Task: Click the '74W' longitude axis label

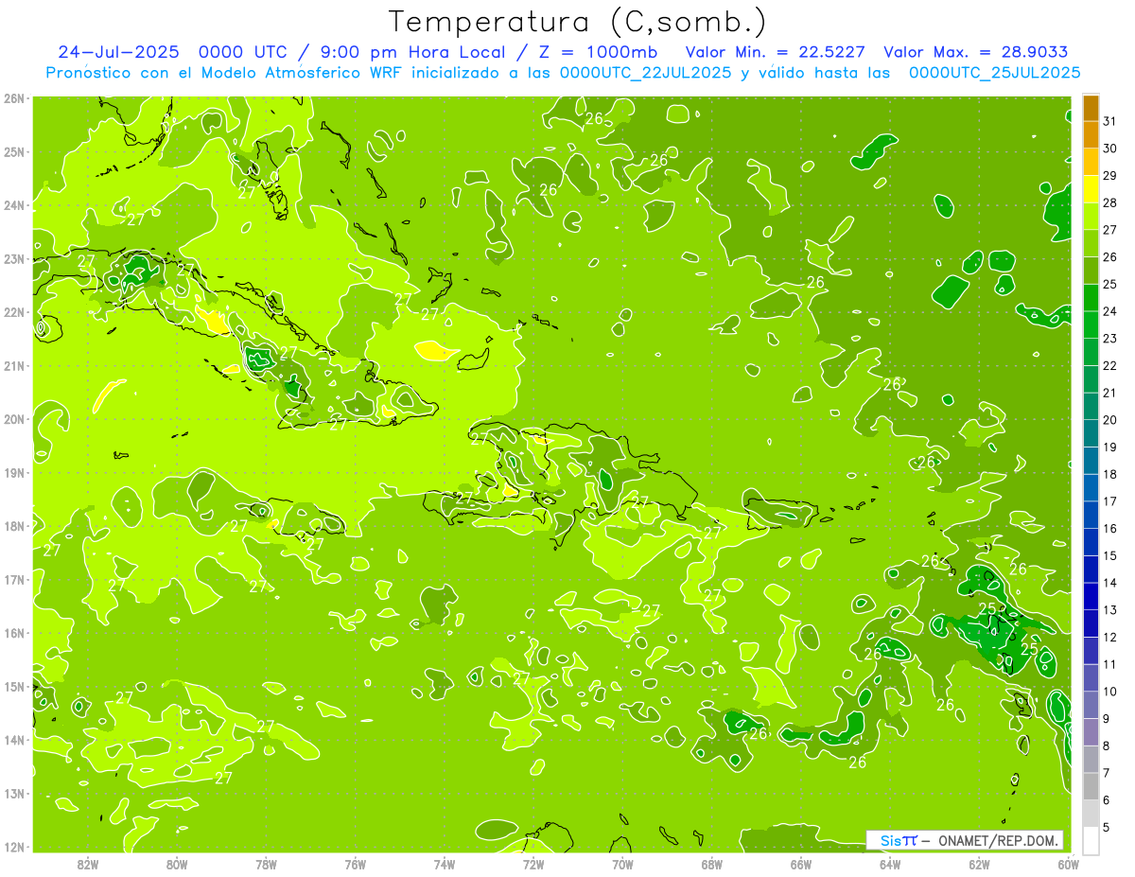Action: coord(445,864)
